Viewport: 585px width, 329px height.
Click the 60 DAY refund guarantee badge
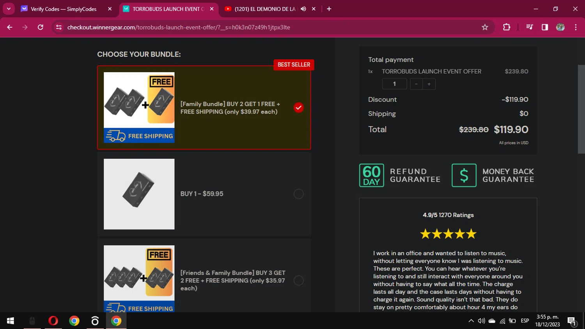click(371, 175)
